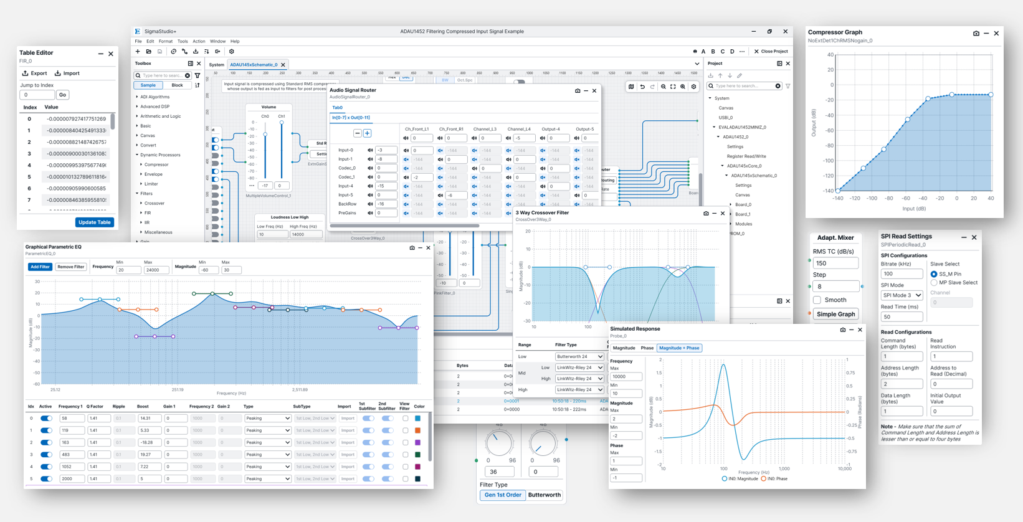The width and height of the screenshot is (1023, 522).
Task: Click the plus button in Audio Signal Router
Action: pyautogui.click(x=367, y=133)
